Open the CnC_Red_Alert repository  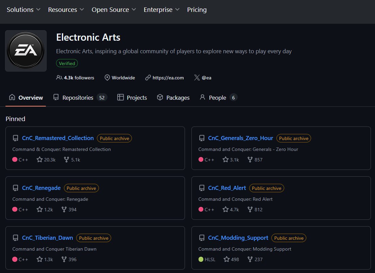(227, 188)
